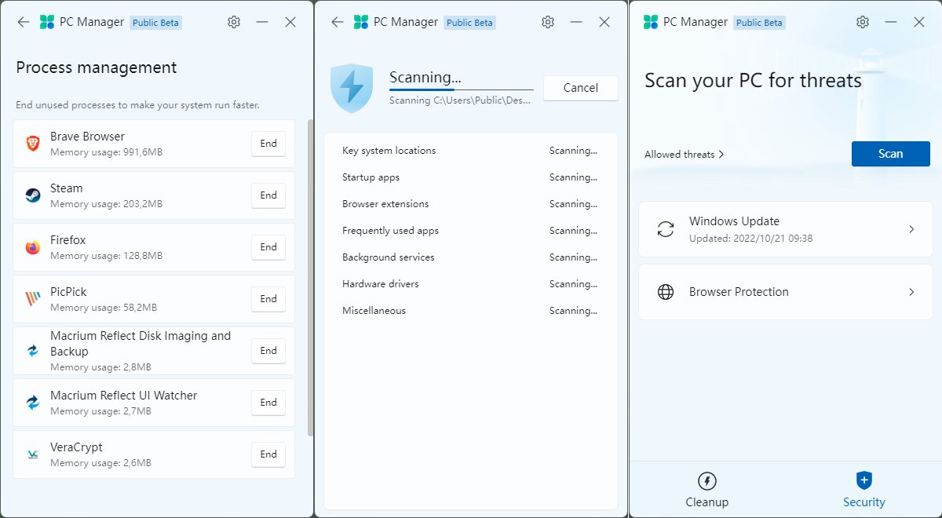The width and height of the screenshot is (942, 518).
Task: Minimize the Scanning window
Action: 576,22
